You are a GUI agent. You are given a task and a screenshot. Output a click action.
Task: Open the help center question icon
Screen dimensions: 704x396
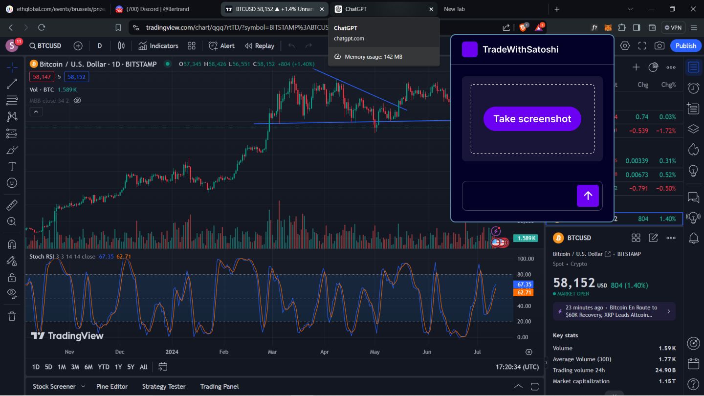tap(693, 384)
